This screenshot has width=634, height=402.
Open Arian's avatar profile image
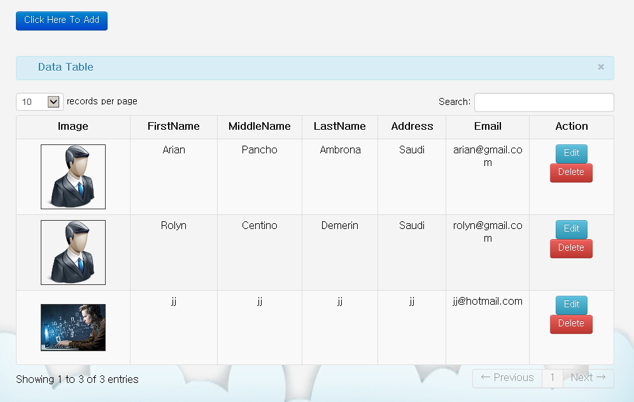73,177
